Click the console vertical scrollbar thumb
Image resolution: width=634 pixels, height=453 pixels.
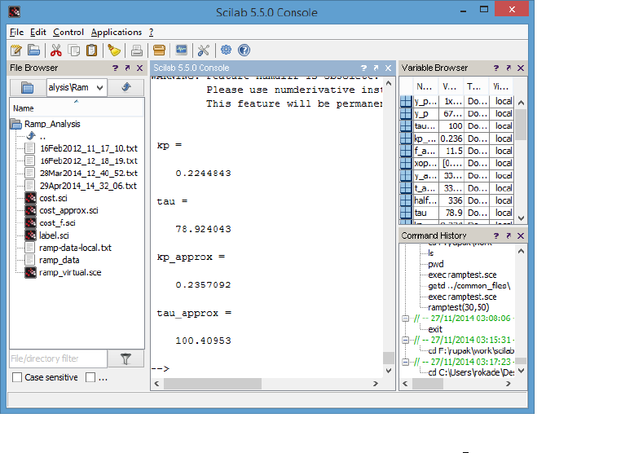click(389, 358)
